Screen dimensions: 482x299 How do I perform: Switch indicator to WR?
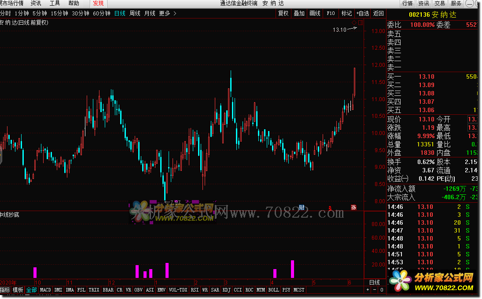pyautogui.click(x=205, y=290)
